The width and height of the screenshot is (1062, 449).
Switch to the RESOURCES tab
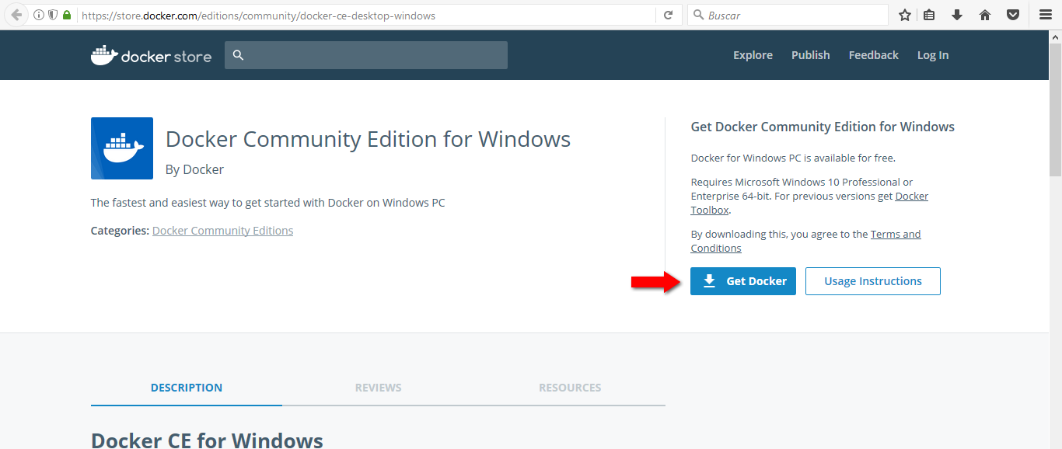570,388
